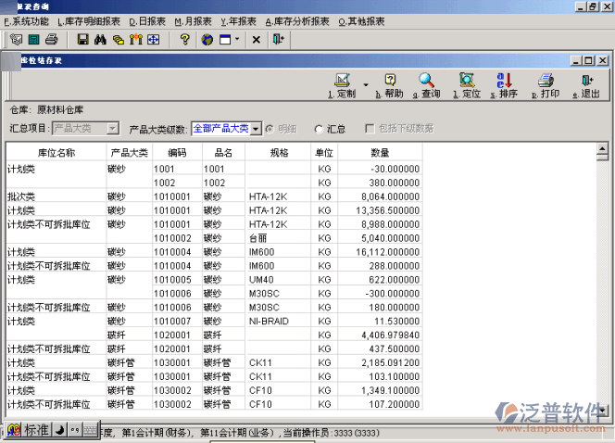The width and height of the screenshot is (615, 443).
Task: Click the 定位 (Locate) toolbar icon
Action: click(467, 84)
